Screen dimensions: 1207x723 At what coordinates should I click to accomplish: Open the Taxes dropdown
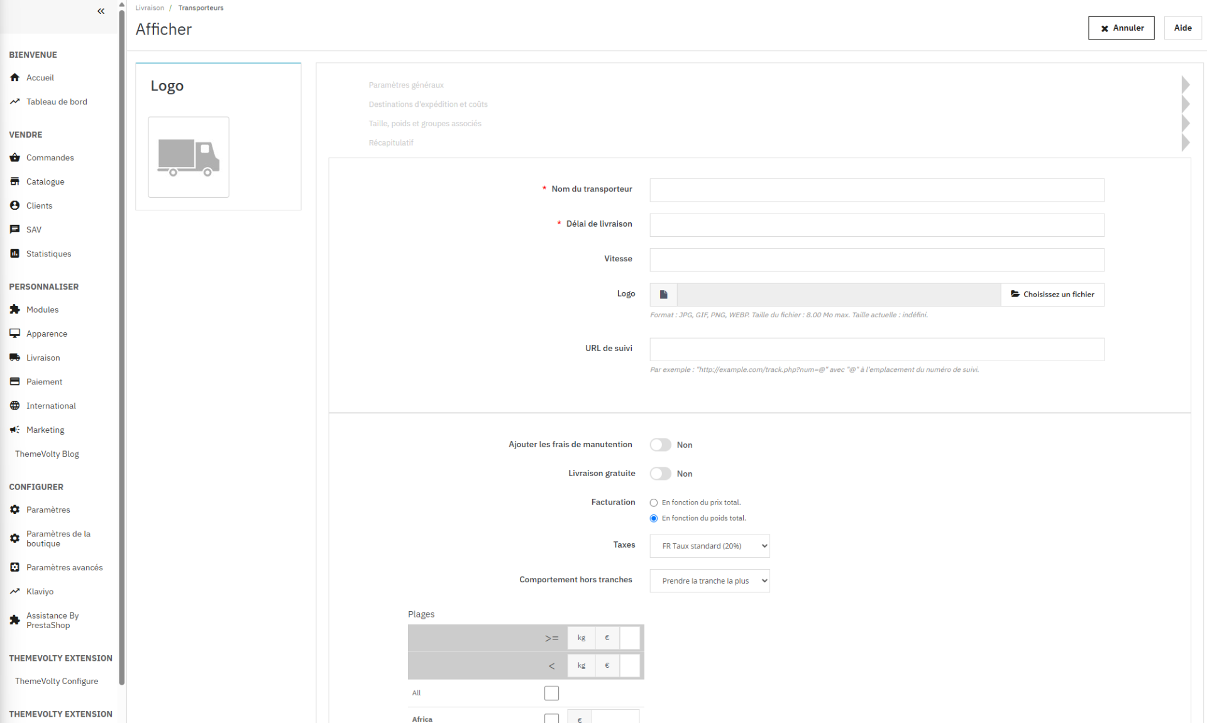pos(710,546)
